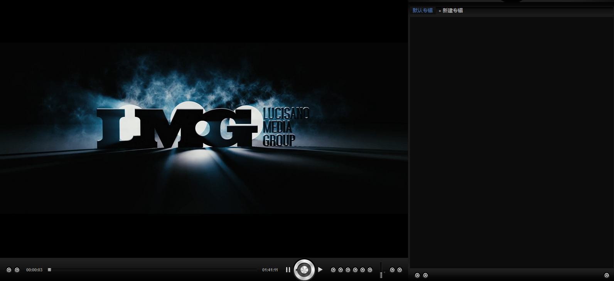Click the round button adjacent to elapsed time

coord(17,270)
